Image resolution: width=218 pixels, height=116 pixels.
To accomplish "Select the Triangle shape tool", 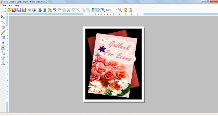I will click(3, 63).
